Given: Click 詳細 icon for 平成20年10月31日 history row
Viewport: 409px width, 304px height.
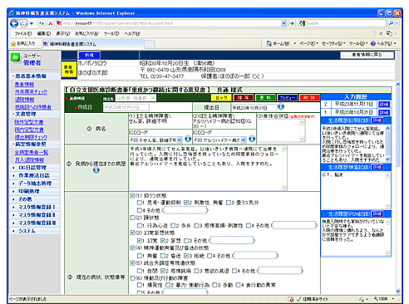Looking at the screenshot, I should point(384,112).
